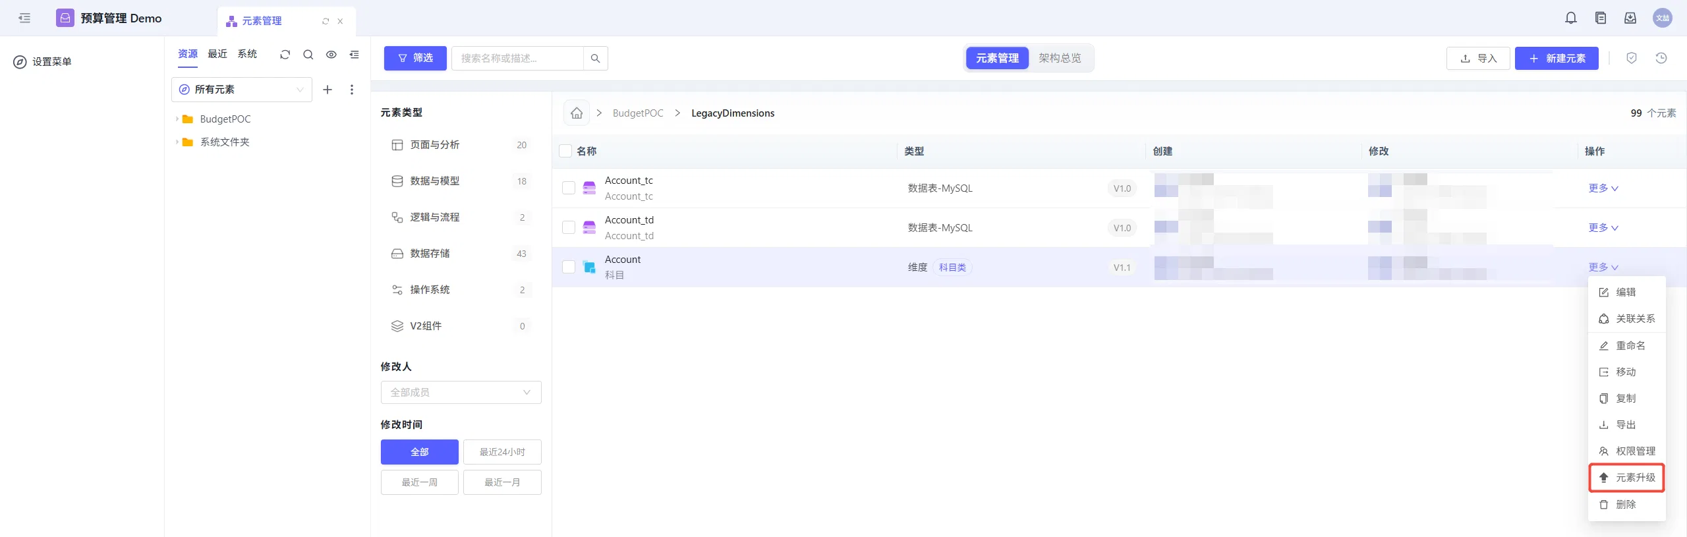Open the 所有元素 dropdown
Screen dimensions: 1687x537
click(242, 90)
